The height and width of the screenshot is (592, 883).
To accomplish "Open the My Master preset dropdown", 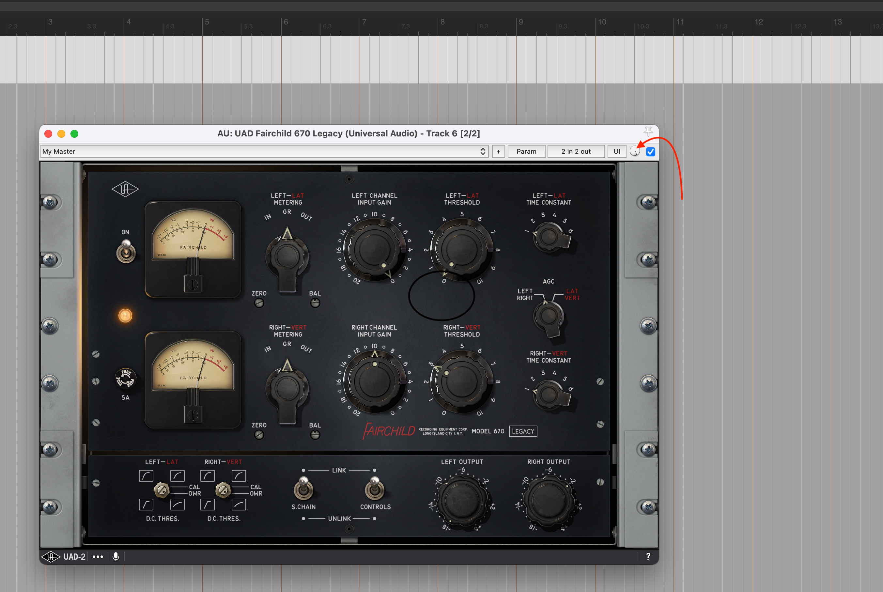I will coord(264,151).
